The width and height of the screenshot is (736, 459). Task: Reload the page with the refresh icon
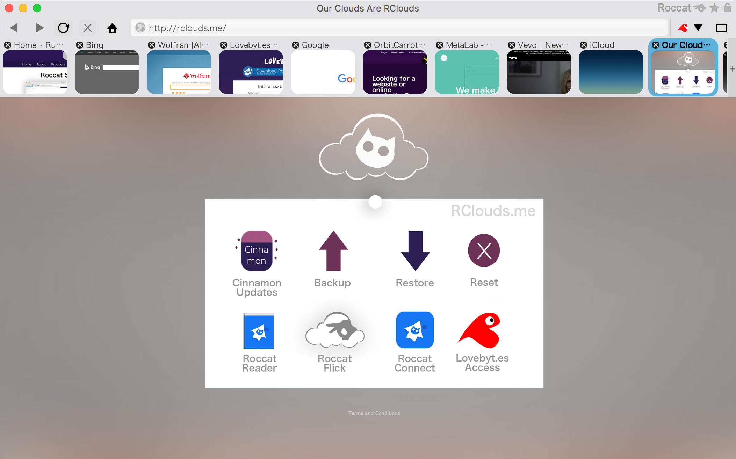(x=63, y=28)
